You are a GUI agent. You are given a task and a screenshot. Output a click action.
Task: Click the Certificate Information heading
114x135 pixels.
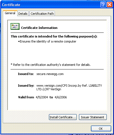[39, 28]
